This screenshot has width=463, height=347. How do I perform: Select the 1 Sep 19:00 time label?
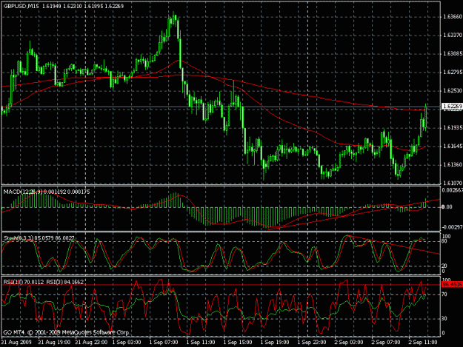275,343
